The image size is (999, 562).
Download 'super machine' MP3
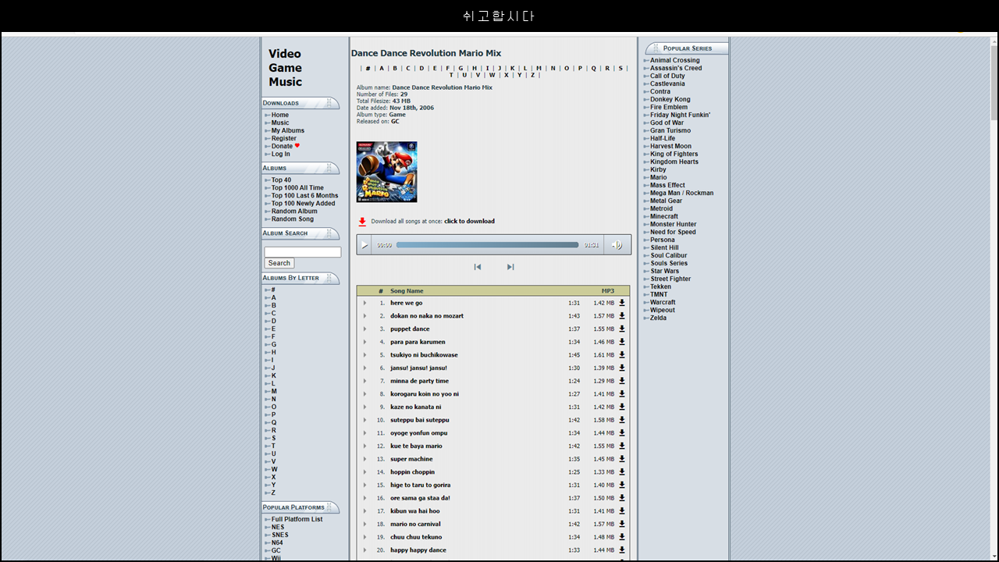click(x=622, y=459)
